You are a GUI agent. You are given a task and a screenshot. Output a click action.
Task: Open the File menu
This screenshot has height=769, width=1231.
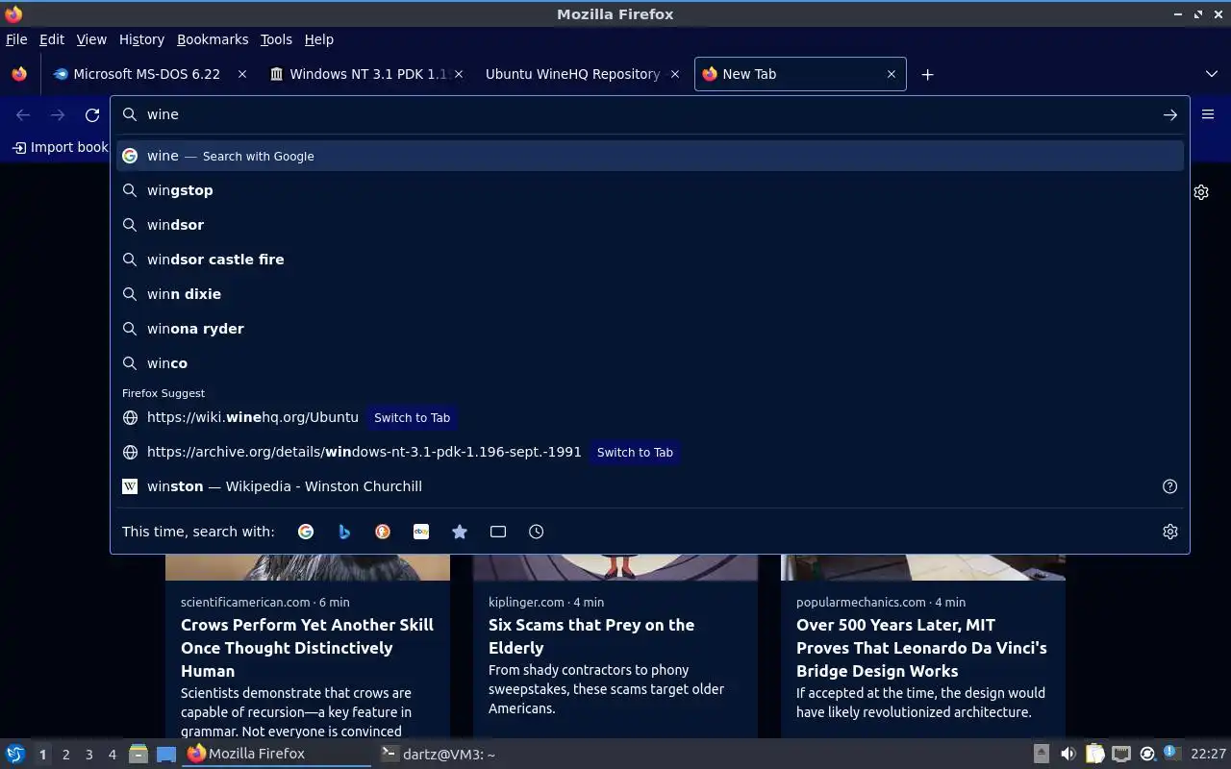(16, 39)
